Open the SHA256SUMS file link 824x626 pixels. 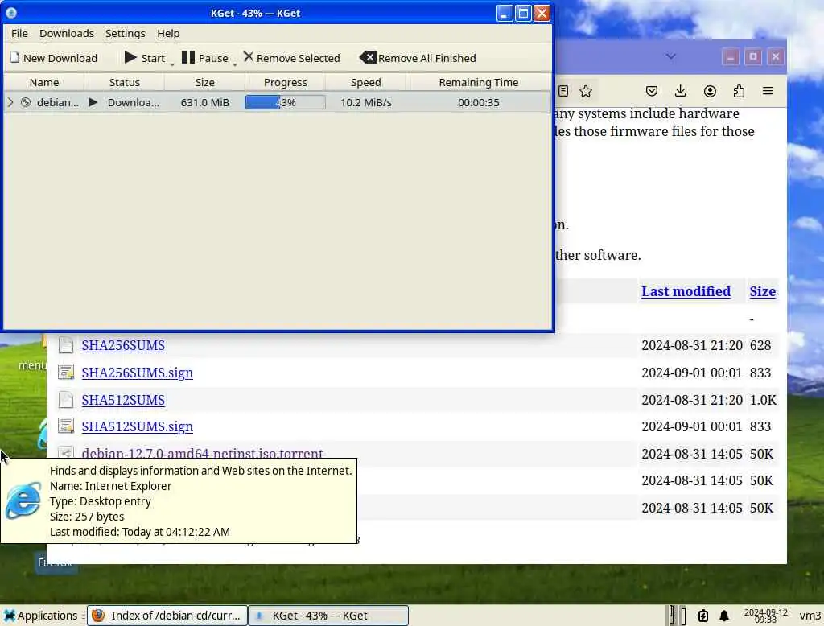(123, 345)
